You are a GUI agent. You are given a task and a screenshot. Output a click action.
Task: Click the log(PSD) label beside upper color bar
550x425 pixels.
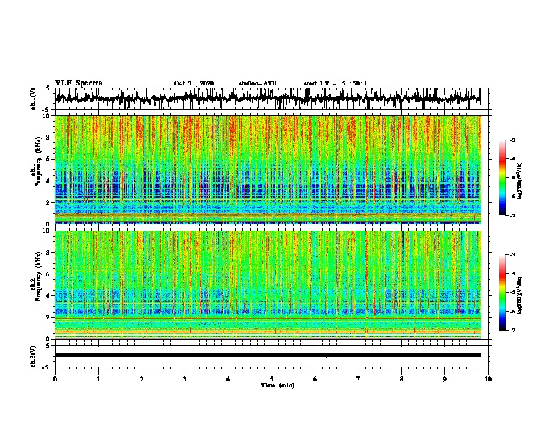click(x=519, y=181)
